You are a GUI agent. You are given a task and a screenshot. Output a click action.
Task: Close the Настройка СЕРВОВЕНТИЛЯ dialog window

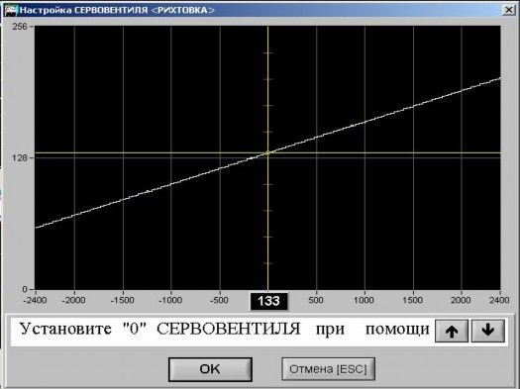[x=509, y=10]
